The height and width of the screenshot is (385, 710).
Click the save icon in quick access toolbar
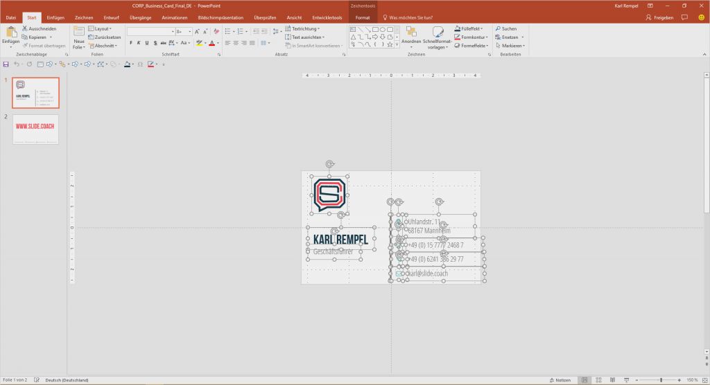pyautogui.click(x=6, y=64)
